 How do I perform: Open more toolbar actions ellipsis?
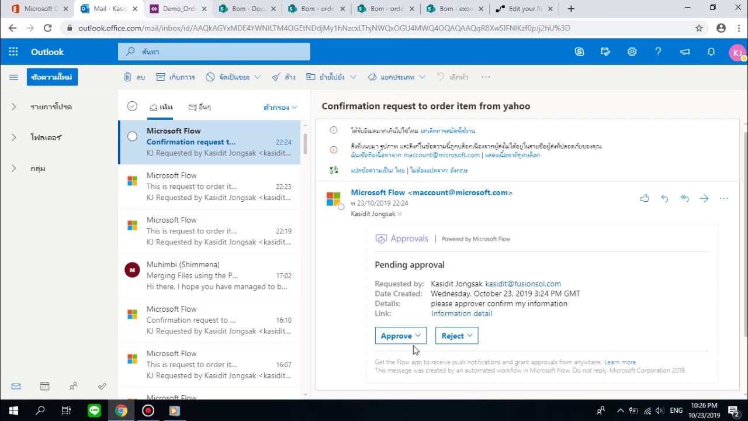coord(486,77)
